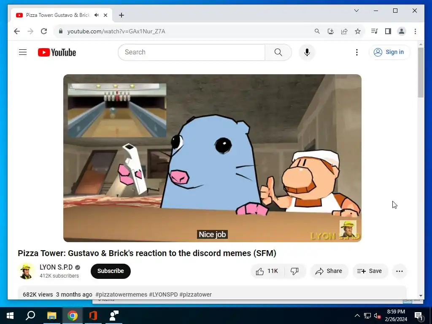Click the video player showing Nice job
The image size is (432, 324).
point(212,158)
